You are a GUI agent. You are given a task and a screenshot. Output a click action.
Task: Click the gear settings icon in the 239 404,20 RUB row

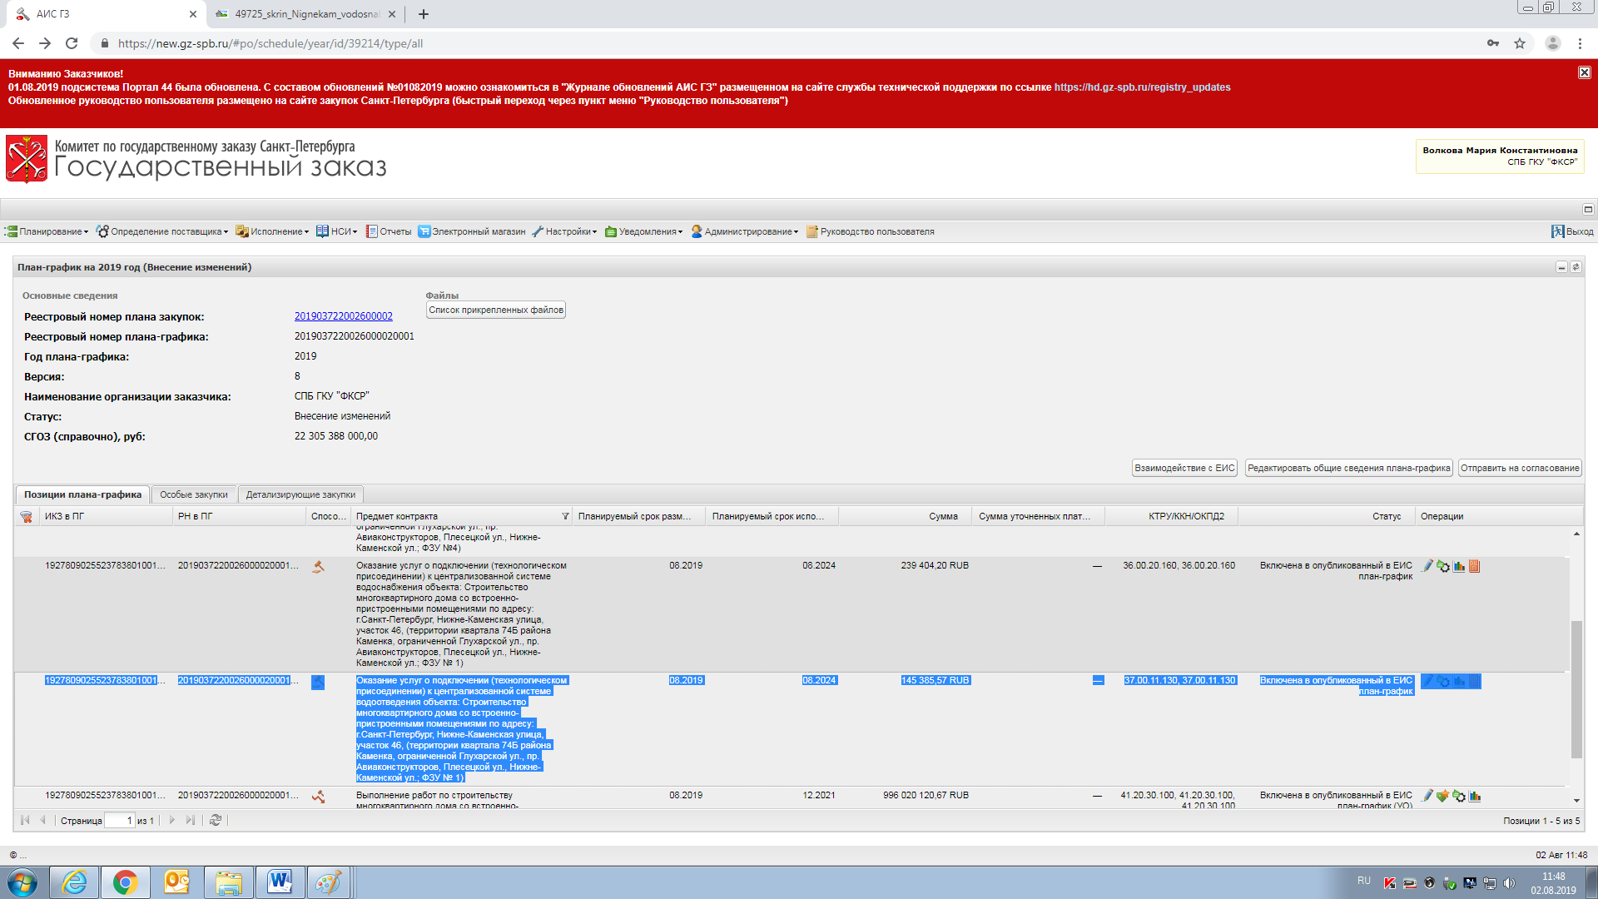coord(1443,566)
